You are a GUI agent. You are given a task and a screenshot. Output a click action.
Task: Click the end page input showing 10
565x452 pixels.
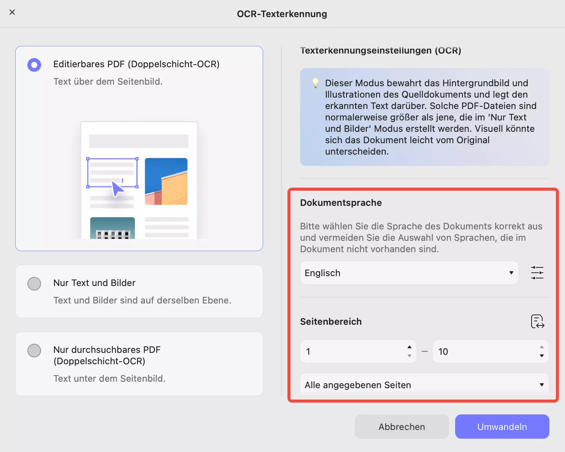[487, 351]
